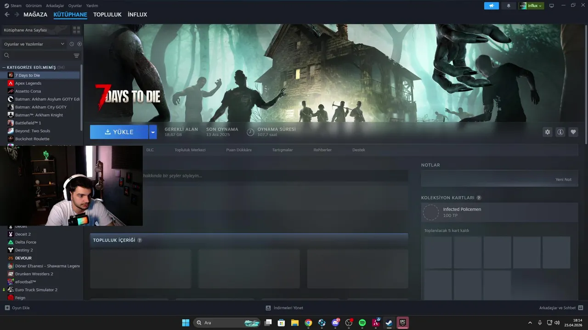Toggle library grid view icon
This screenshot has width=588, height=330.
(x=76, y=30)
